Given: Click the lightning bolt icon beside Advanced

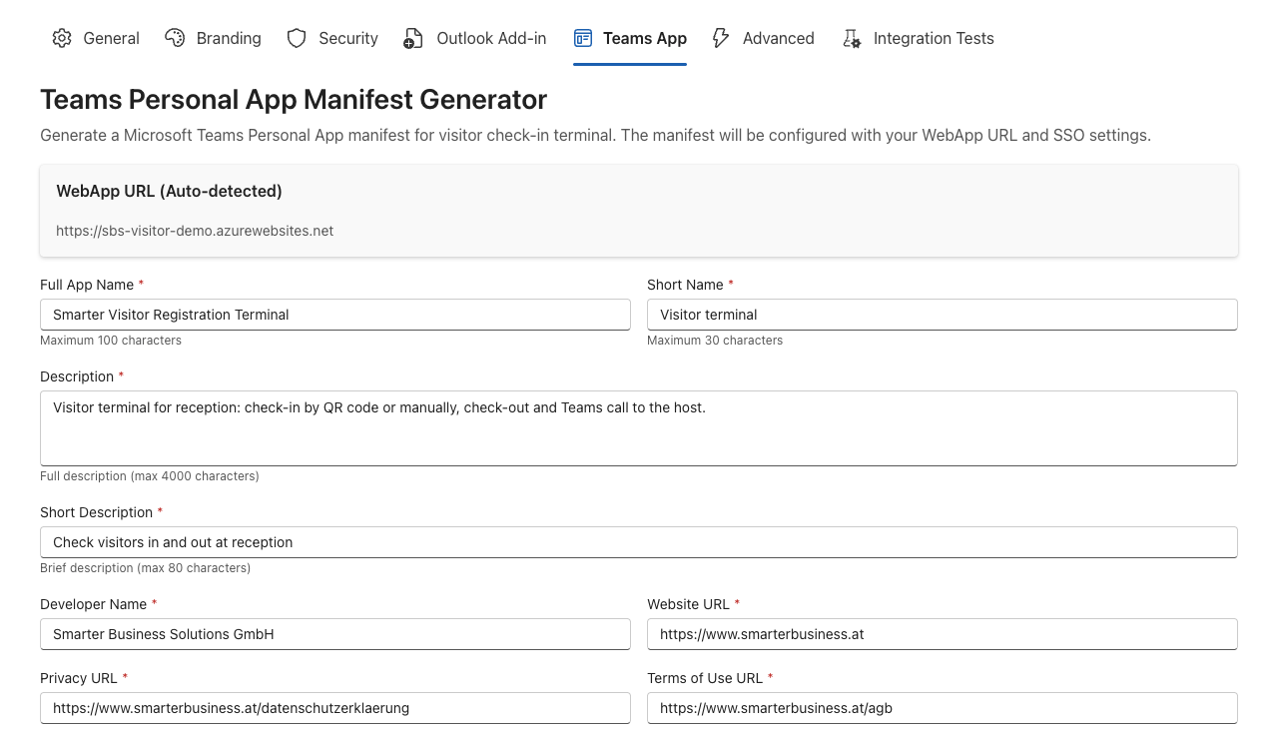Looking at the screenshot, I should (x=720, y=38).
